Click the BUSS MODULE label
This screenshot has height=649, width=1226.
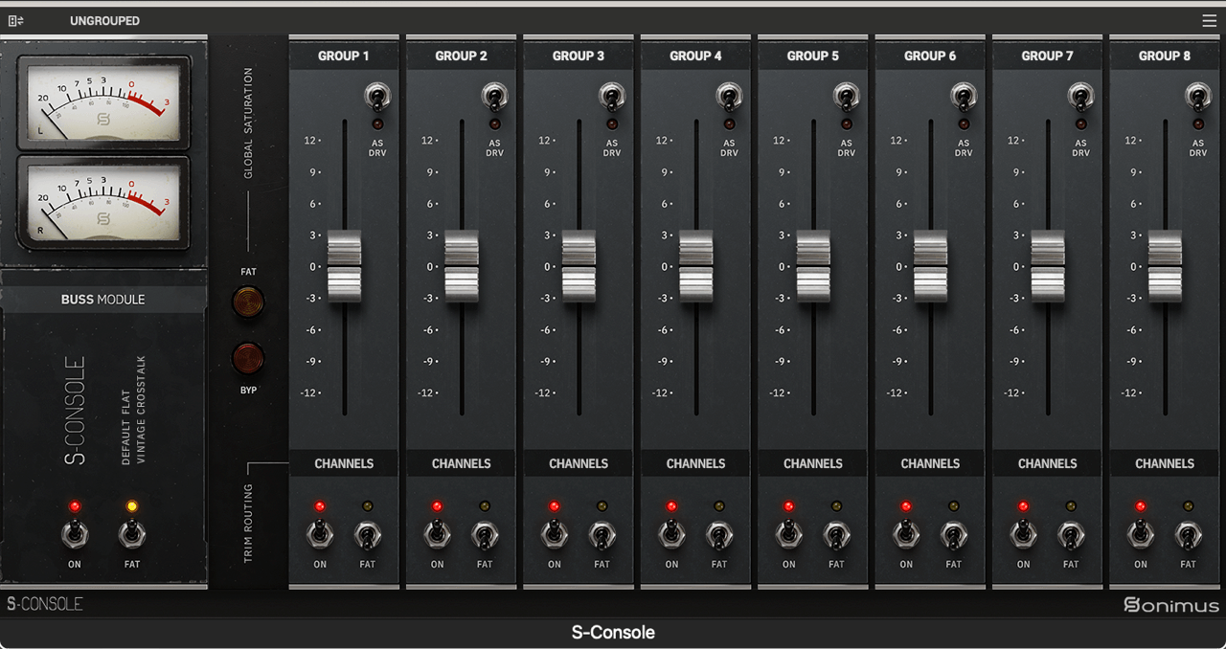[103, 299]
